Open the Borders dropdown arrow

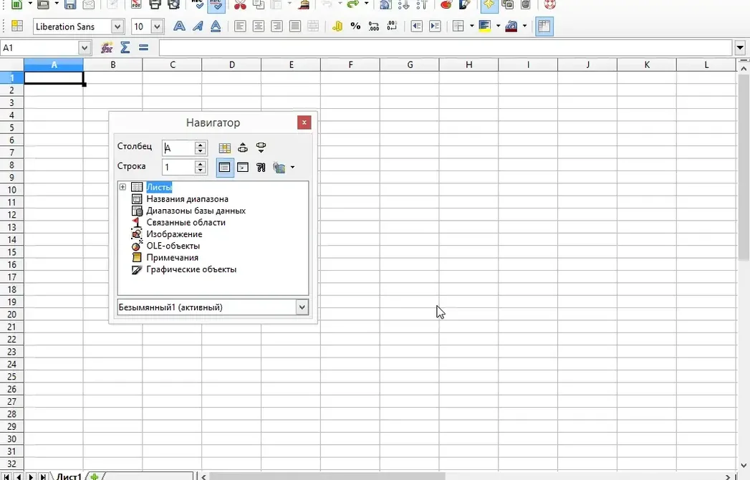[x=471, y=26]
